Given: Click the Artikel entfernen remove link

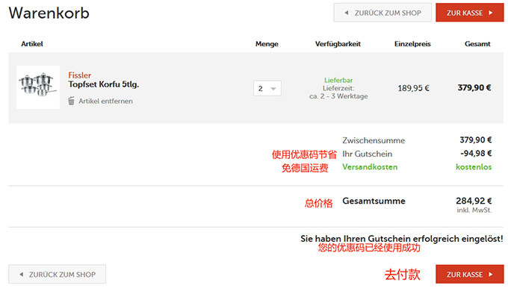Looking at the screenshot, I should pos(105,101).
